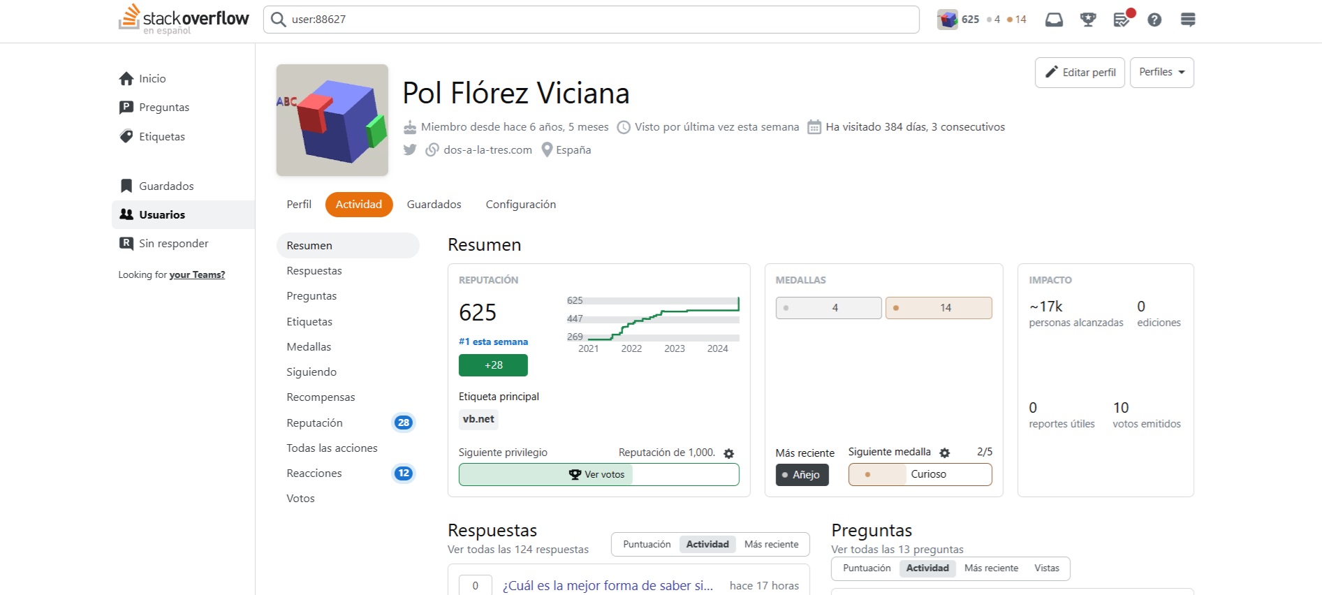Click the dos-a-la-tres.com website link
Screen dimensions: 1322x595
tap(487, 149)
